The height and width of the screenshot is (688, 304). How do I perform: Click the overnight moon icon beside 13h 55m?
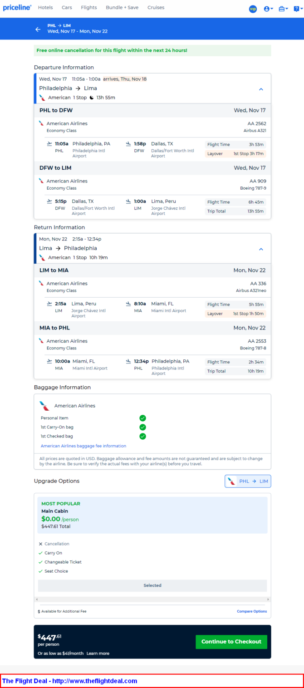point(92,98)
